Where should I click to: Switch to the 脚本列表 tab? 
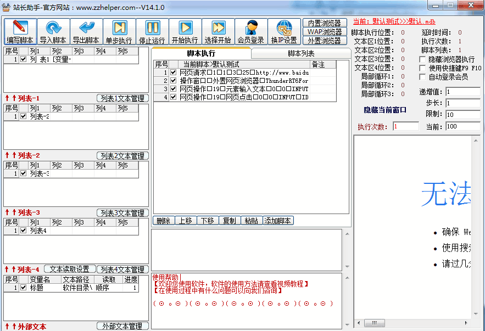(x=301, y=53)
